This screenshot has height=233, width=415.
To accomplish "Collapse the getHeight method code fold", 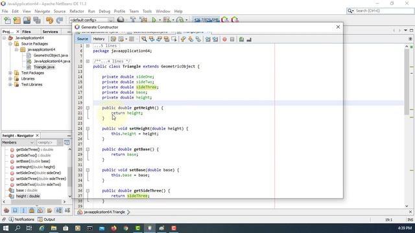I will click(88, 108).
